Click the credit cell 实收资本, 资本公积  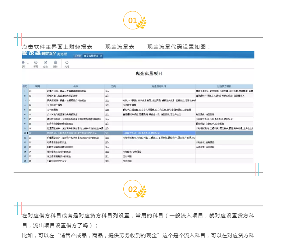tap(224, 147)
